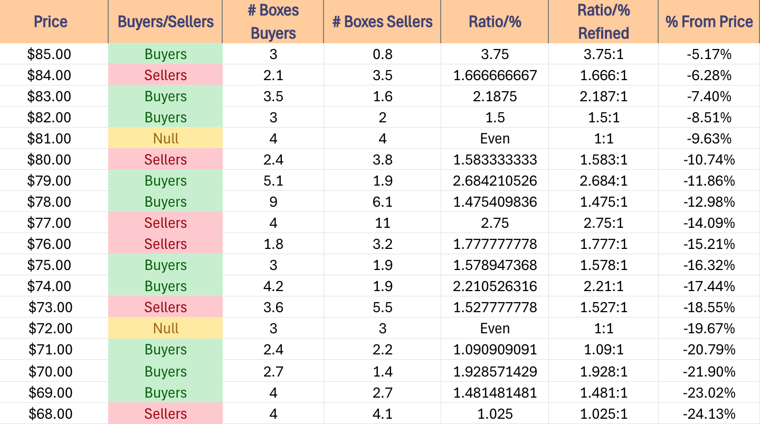Select the 2.75:1 refined ratio cell

pyautogui.click(x=603, y=223)
